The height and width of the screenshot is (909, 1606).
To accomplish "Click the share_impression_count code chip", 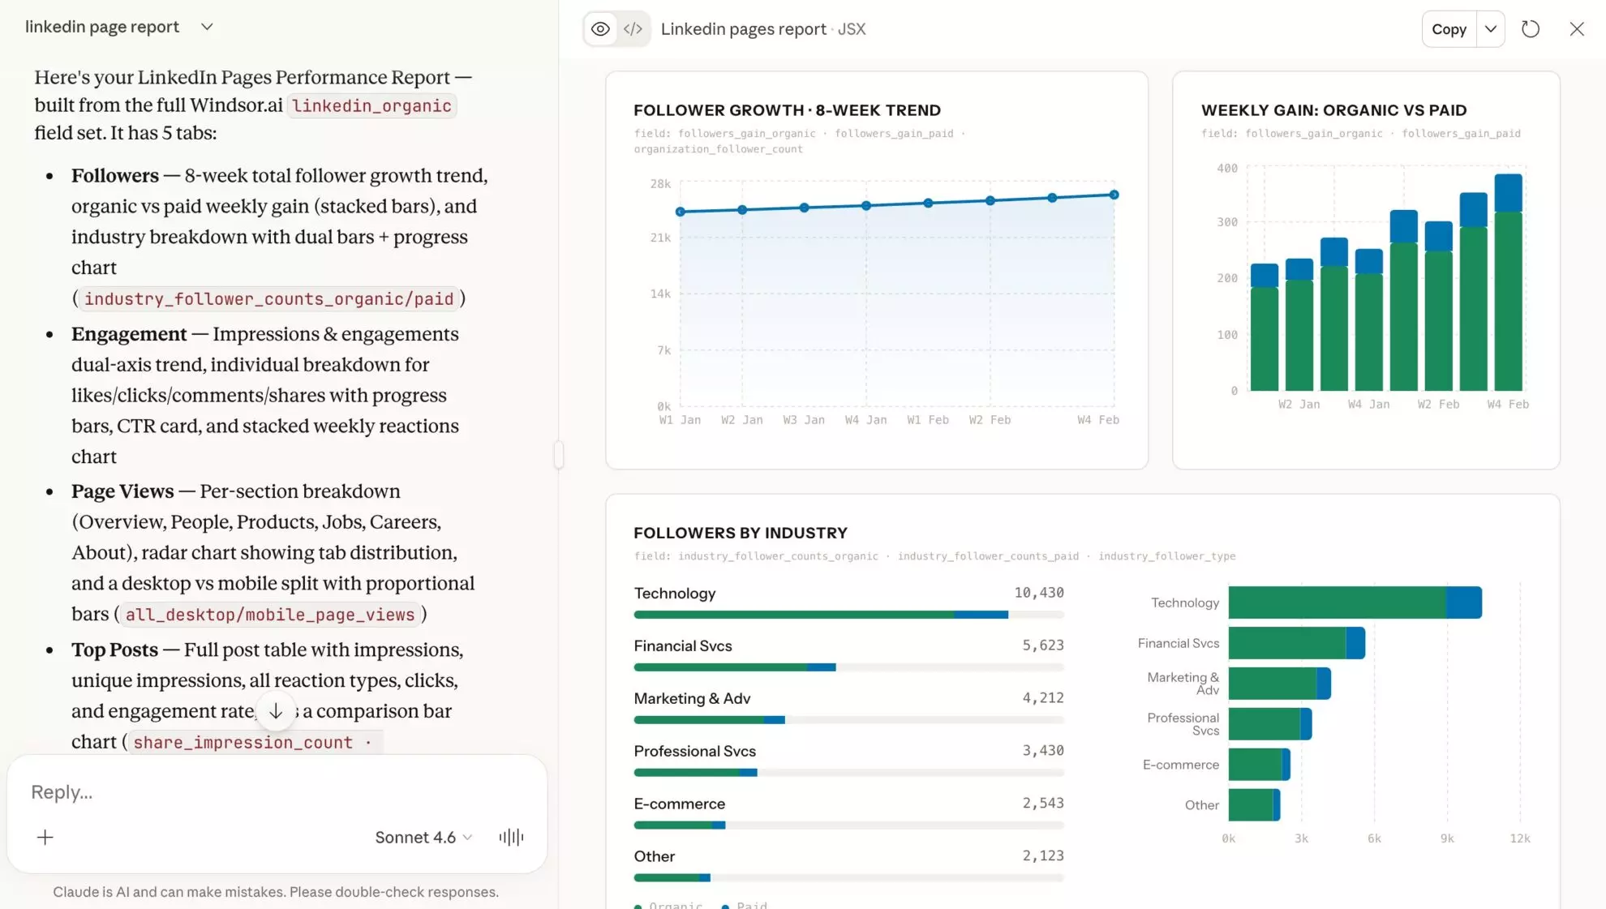I will [243, 742].
